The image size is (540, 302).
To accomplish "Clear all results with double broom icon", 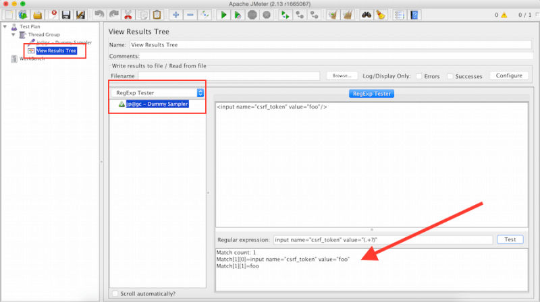I will (x=347, y=15).
